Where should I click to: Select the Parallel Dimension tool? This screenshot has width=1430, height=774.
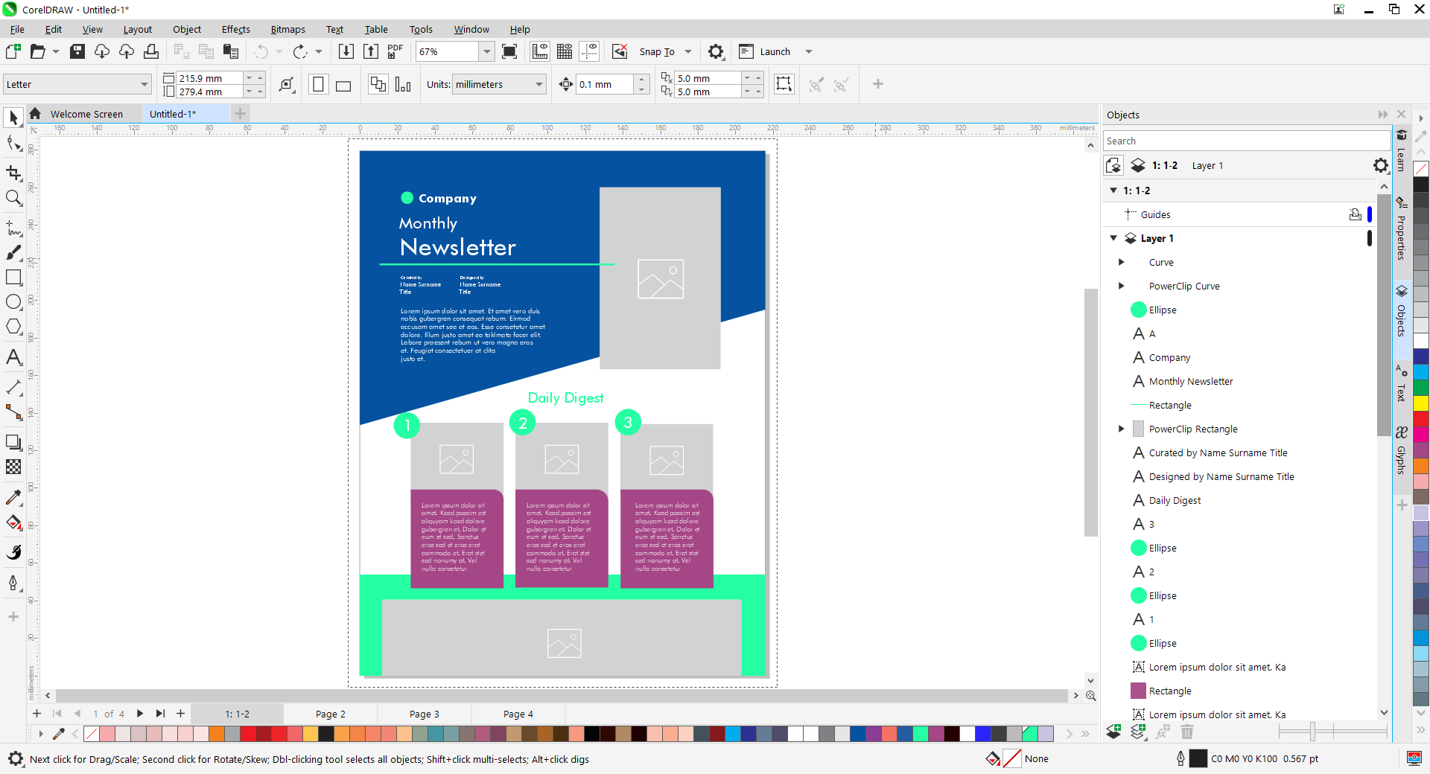(x=13, y=387)
